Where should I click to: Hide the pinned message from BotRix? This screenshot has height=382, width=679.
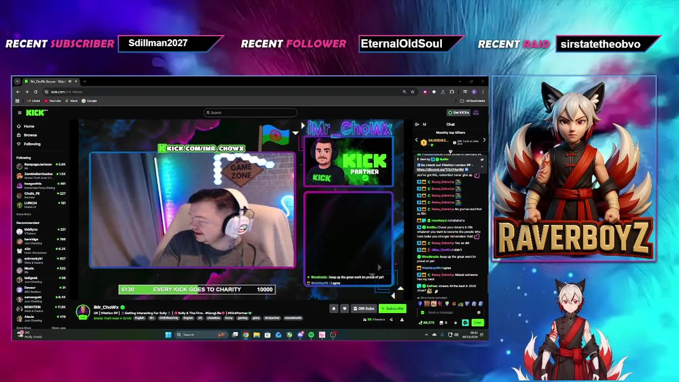(482, 160)
